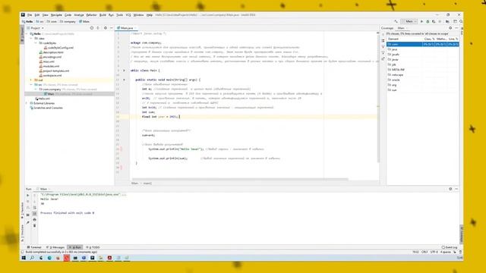Collapse the com.company package

coord(36,89)
